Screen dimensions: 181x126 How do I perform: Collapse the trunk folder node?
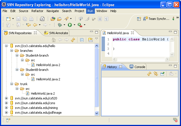tap(12, 84)
